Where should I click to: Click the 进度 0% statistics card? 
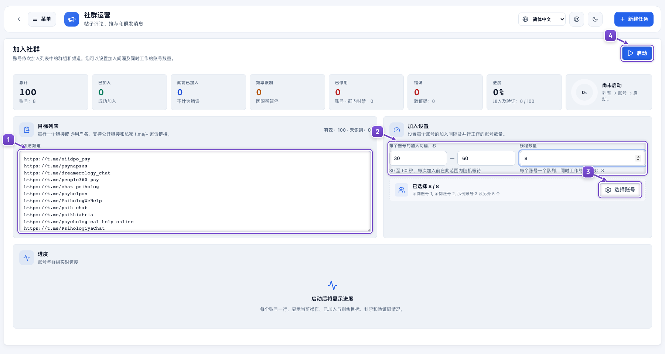click(x=524, y=92)
